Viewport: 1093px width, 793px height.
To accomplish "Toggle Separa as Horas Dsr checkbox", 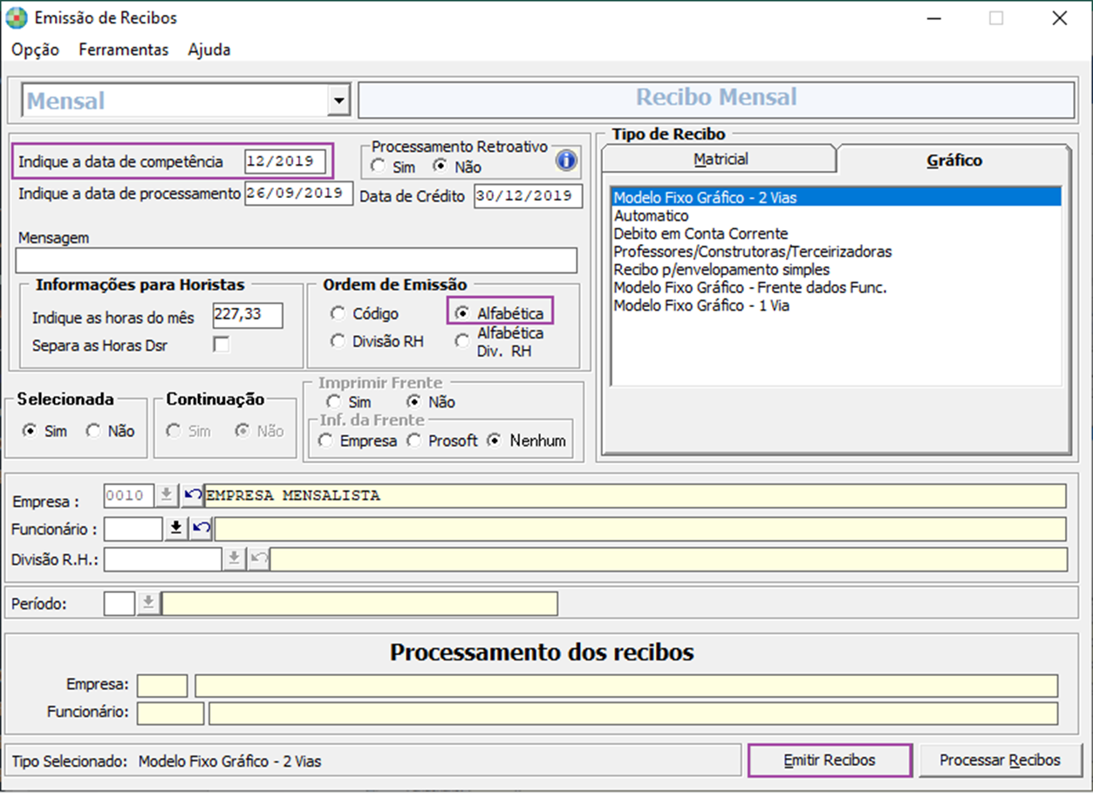I will pyautogui.click(x=222, y=345).
